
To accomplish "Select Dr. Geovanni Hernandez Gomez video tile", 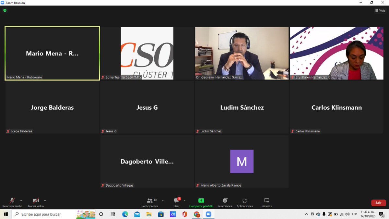I will pos(242,53).
